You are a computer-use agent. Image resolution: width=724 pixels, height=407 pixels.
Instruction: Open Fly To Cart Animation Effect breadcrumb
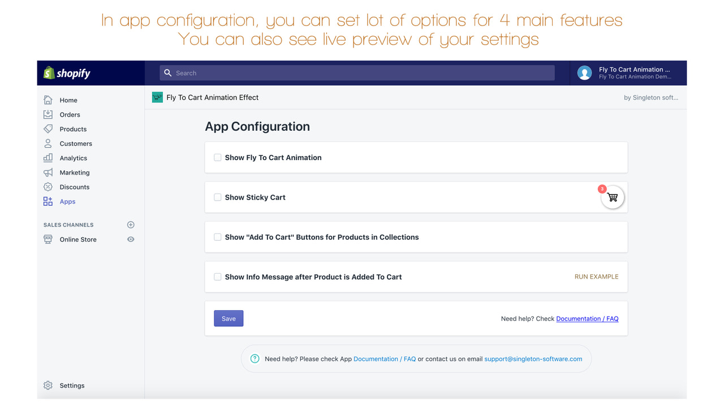[212, 97]
